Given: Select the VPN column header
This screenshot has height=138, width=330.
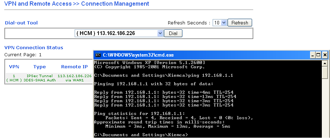Looking at the screenshot, I should click(x=14, y=67).
